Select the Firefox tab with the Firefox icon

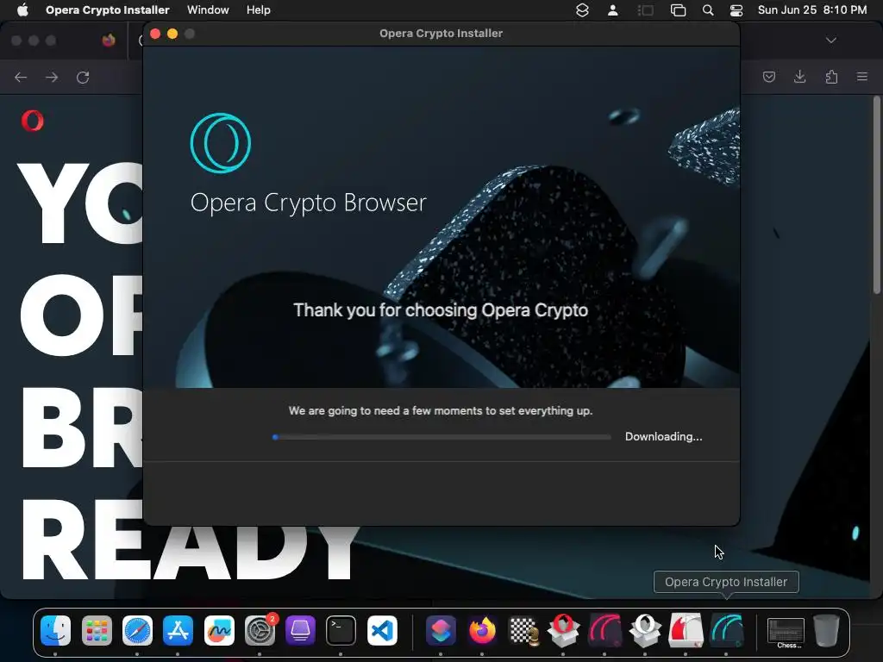point(109,40)
